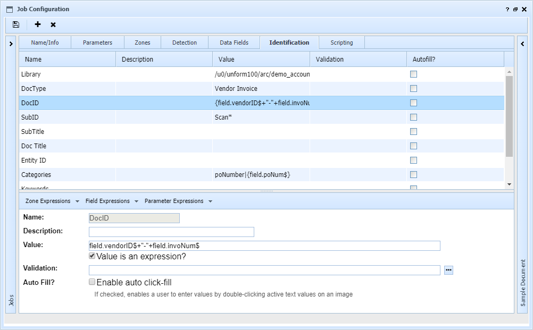533x330 pixels.
Task: Click the X delete icon in toolbar
Action: pyautogui.click(x=53, y=24)
